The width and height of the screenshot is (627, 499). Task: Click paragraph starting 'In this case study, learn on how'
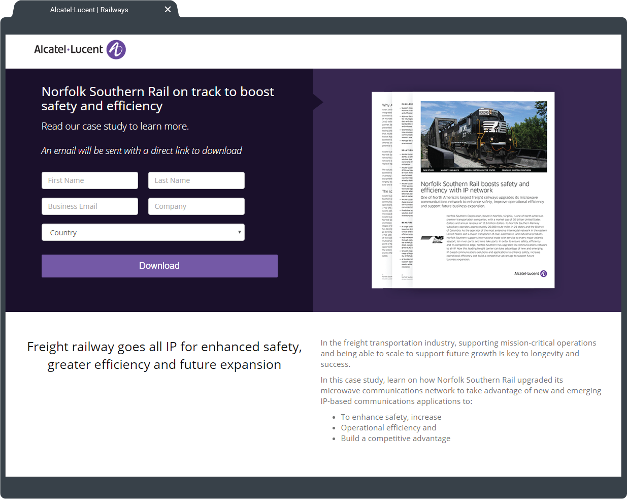coord(461,391)
